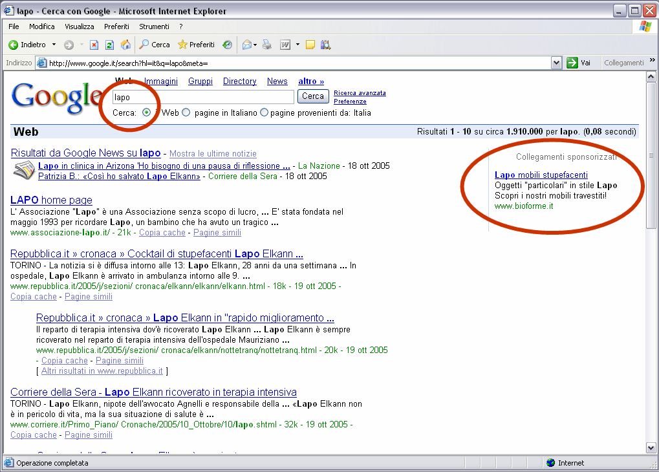Select the 'pagine in Italiano' radio button
659x472 pixels.
tap(186, 113)
